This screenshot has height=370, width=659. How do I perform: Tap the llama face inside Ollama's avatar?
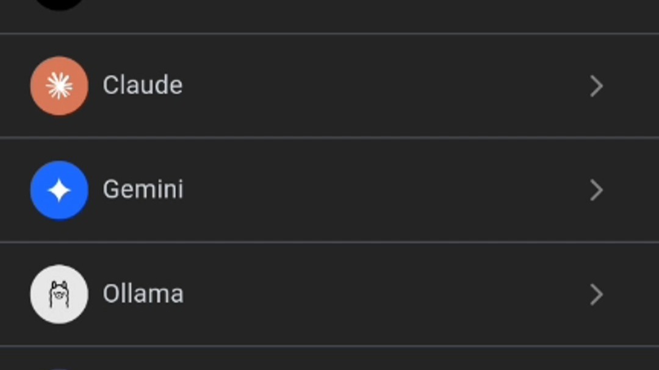pyautogui.click(x=59, y=294)
